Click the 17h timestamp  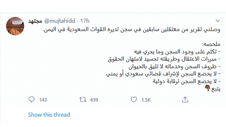(x=84, y=21)
